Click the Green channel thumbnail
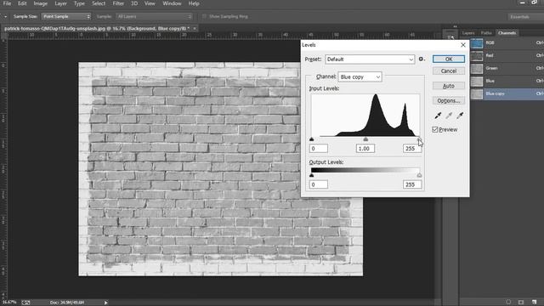This screenshot has width=544, height=306. (x=477, y=68)
